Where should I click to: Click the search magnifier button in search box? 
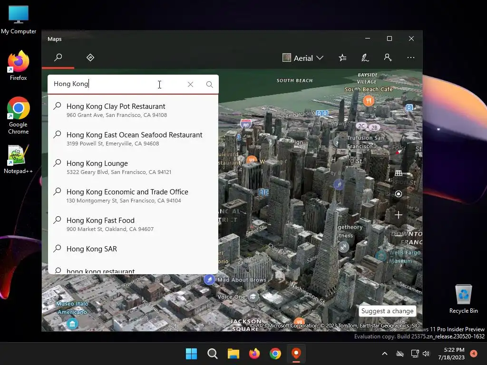(x=210, y=85)
